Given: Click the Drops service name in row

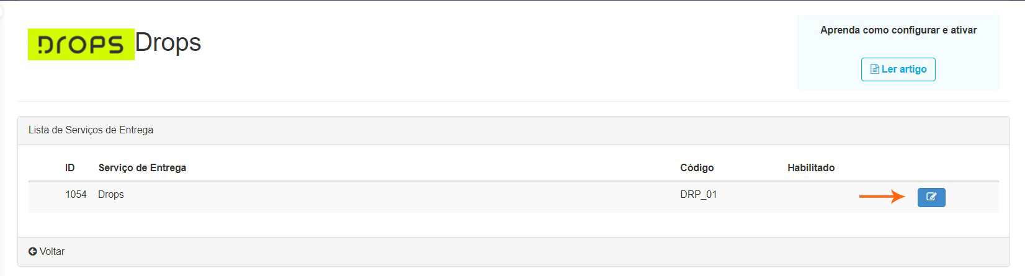Looking at the screenshot, I should pyautogui.click(x=111, y=195).
